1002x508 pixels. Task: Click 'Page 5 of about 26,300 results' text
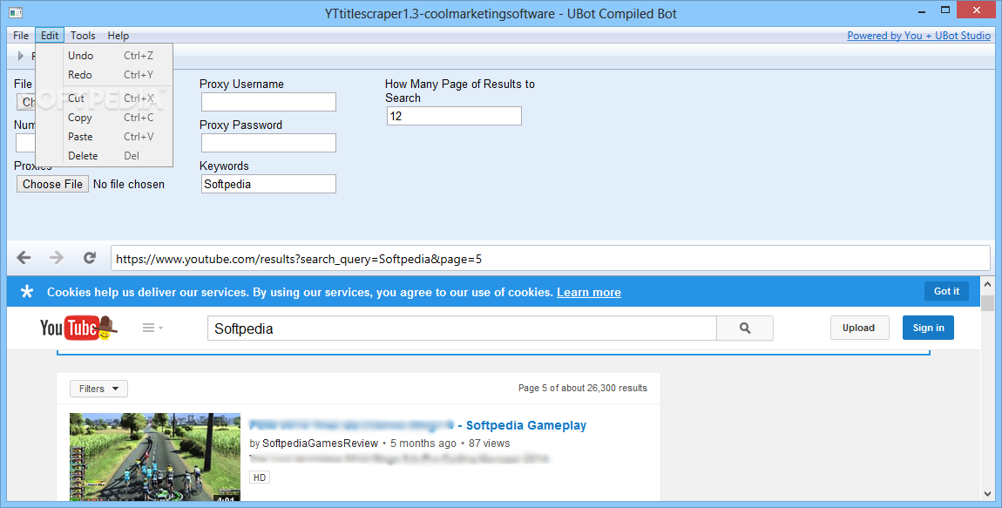[583, 388]
